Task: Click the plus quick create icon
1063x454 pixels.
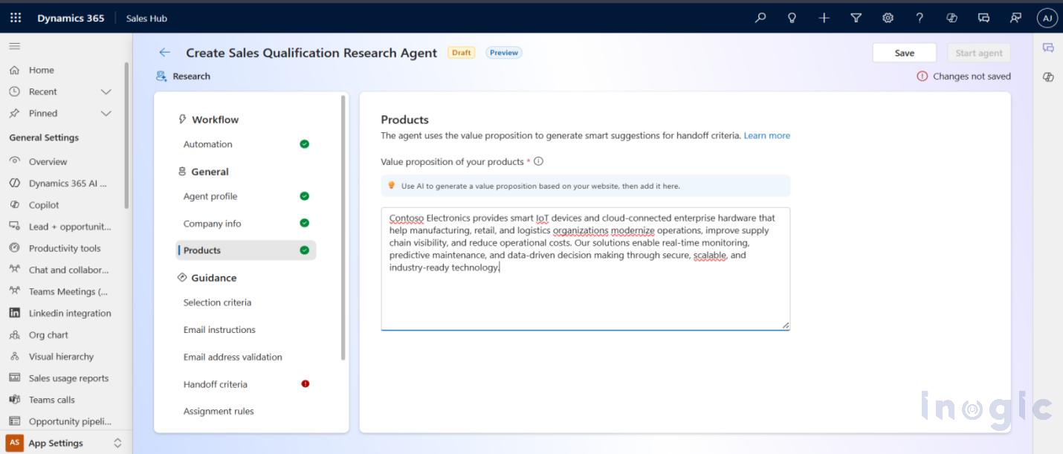Action: pyautogui.click(x=824, y=18)
